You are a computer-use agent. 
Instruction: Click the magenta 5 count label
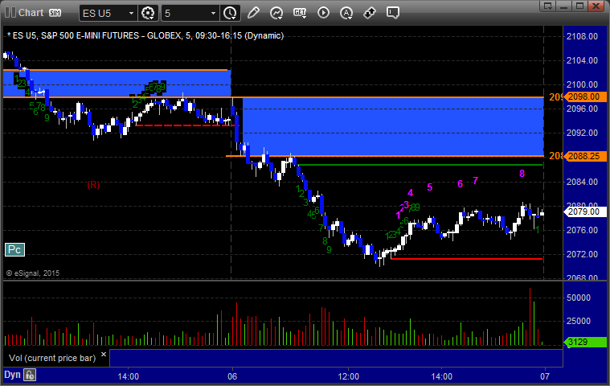[429, 187]
